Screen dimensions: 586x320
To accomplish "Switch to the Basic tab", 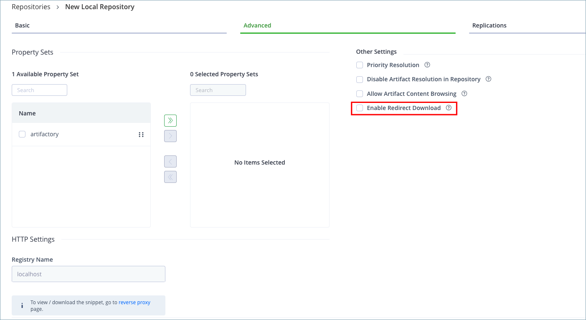I will click(x=22, y=25).
